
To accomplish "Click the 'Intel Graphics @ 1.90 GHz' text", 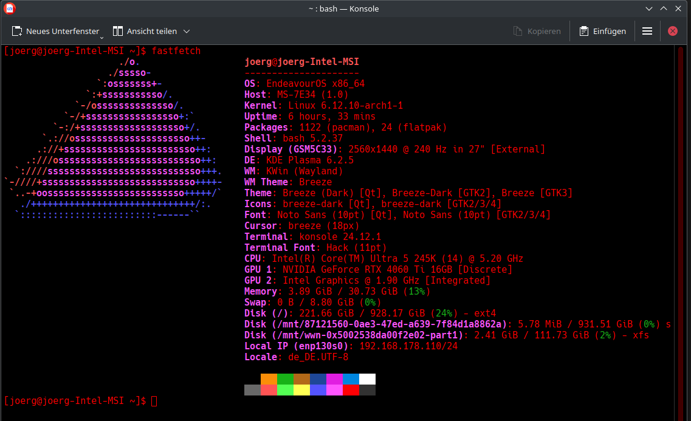I will (x=351, y=281).
